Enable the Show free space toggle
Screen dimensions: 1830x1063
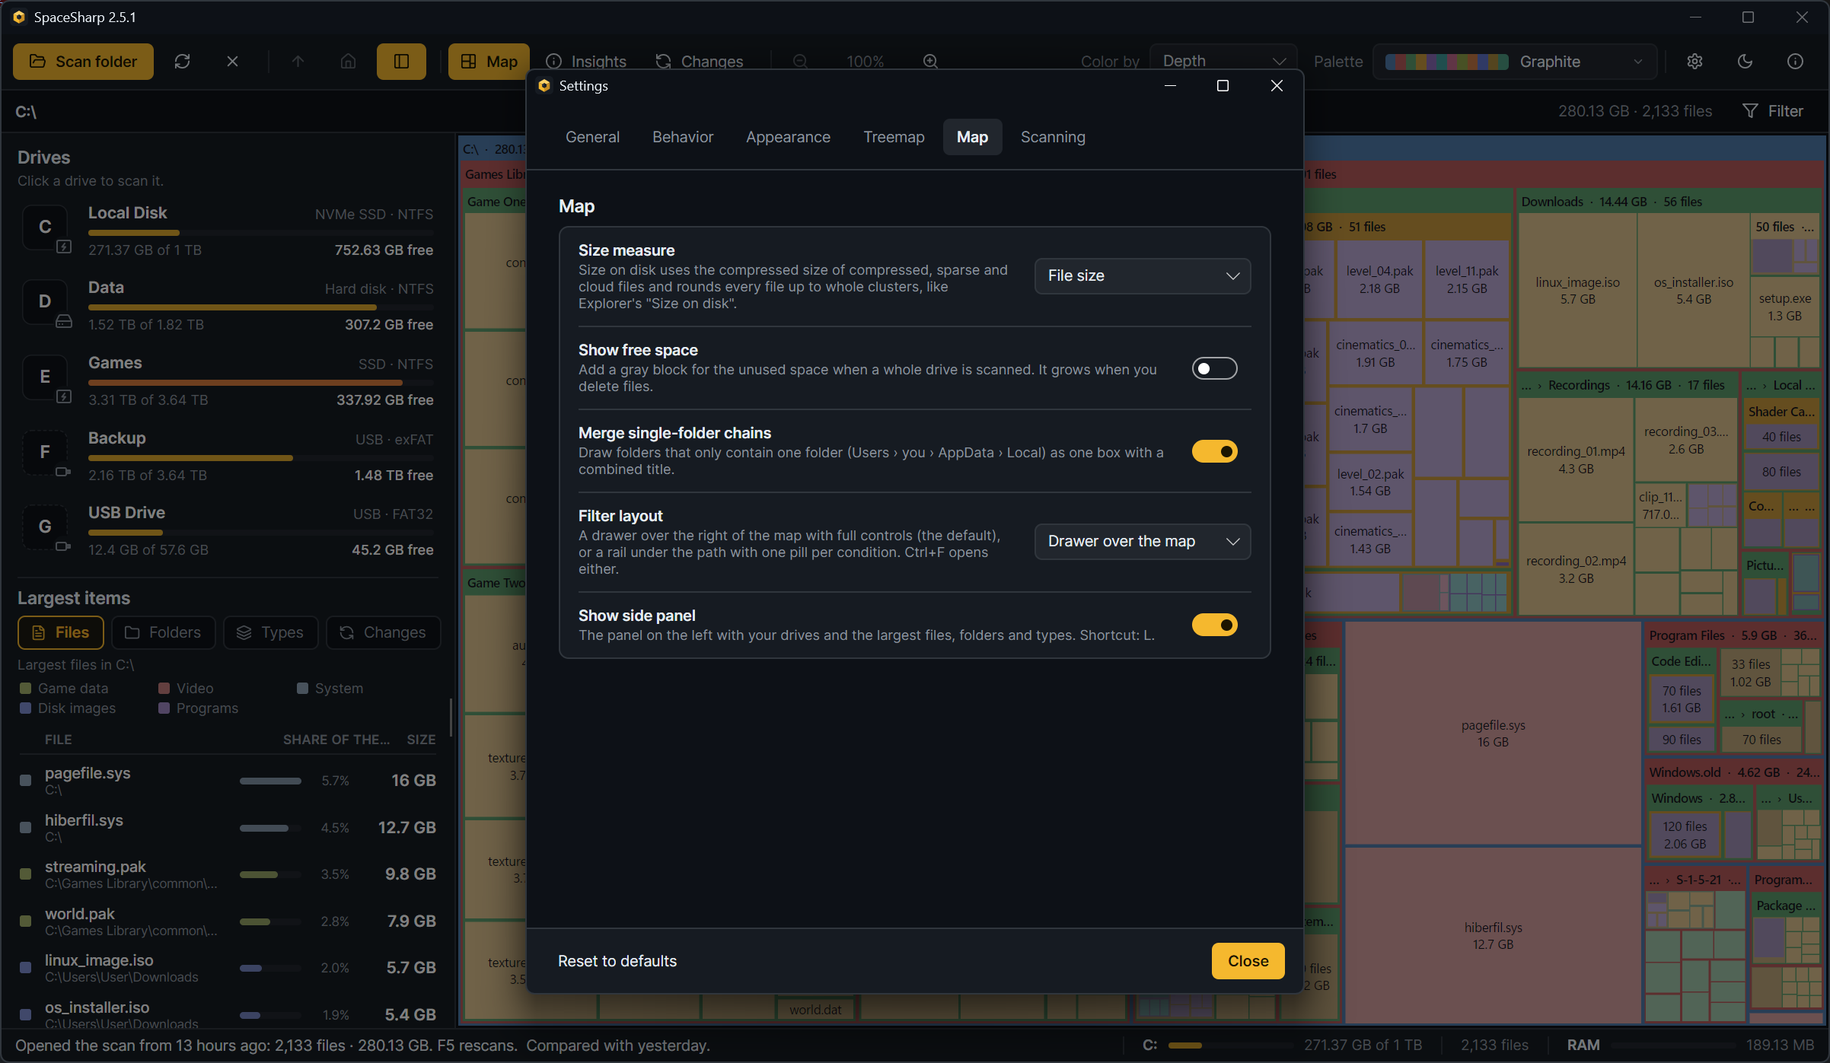1214,369
